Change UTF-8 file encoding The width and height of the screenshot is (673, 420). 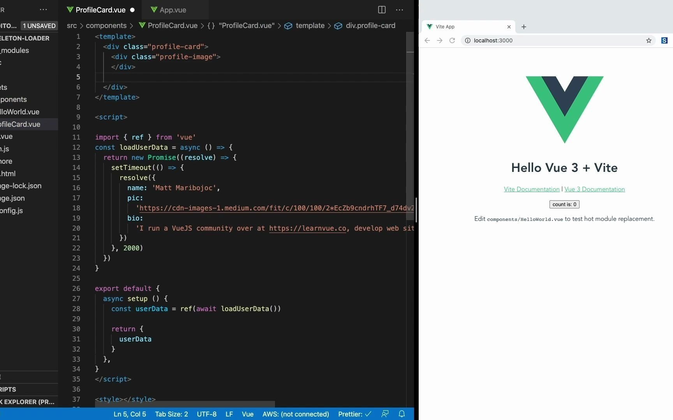pos(206,414)
